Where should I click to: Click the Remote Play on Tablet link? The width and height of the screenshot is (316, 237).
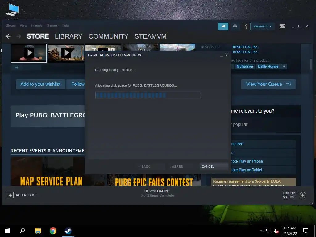(x=246, y=170)
